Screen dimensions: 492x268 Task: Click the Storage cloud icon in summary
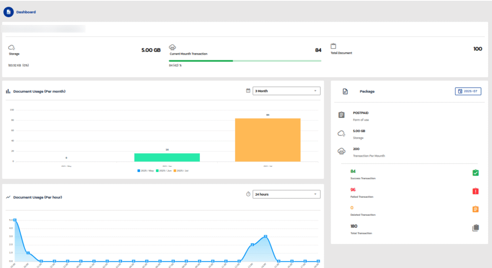point(12,47)
